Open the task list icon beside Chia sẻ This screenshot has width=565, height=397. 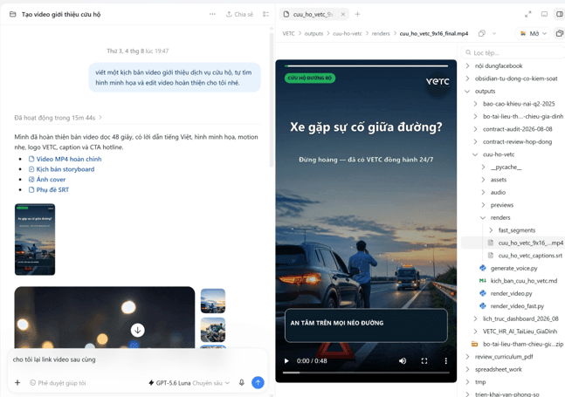[266, 15]
